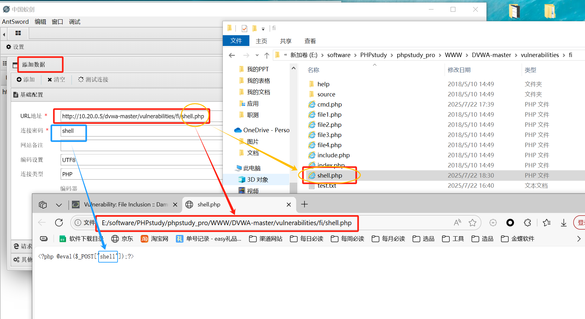Open browser downloads icon
The width and height of the screenshot is (585, 319).
click(x=564, y=223)
